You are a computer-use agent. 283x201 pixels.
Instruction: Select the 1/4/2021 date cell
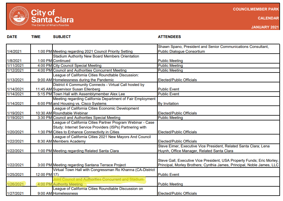tap(18, 49)
